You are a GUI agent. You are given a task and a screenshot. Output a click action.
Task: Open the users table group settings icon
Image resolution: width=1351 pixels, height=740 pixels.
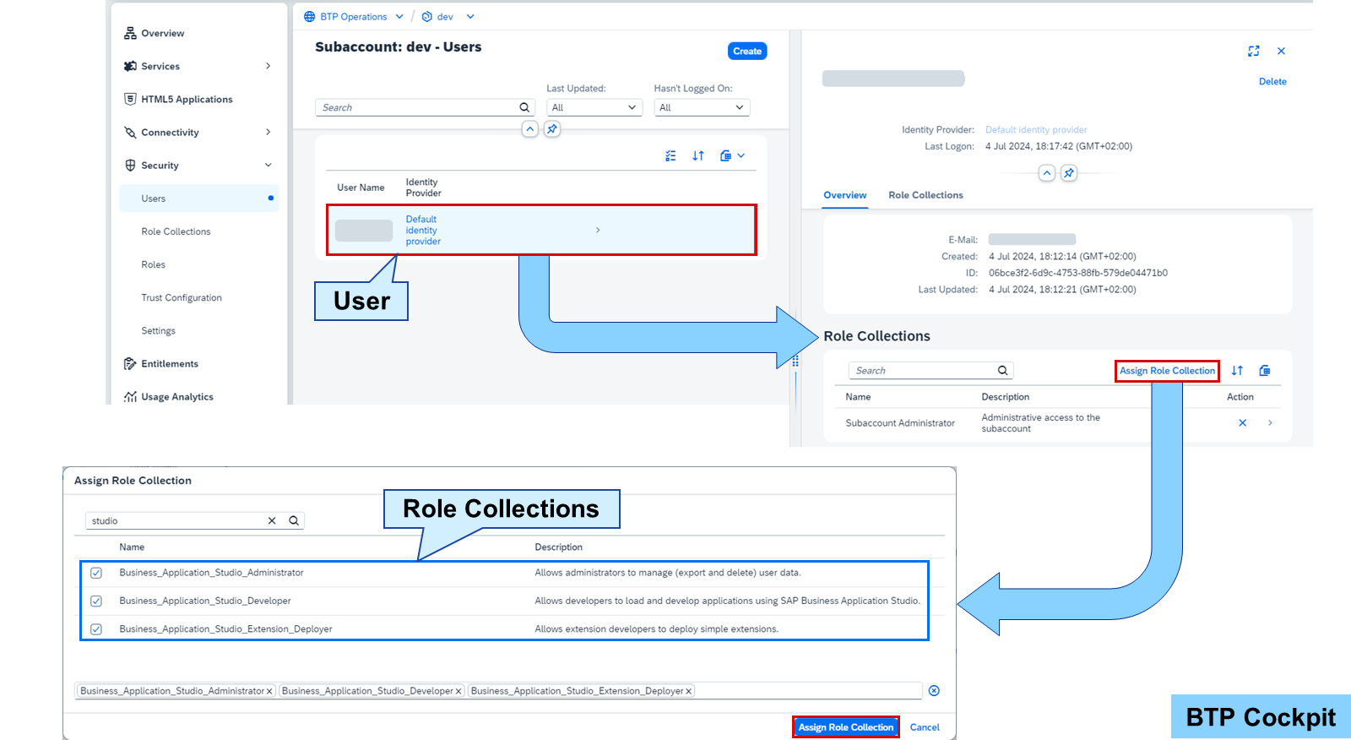[x=670, y=155]
